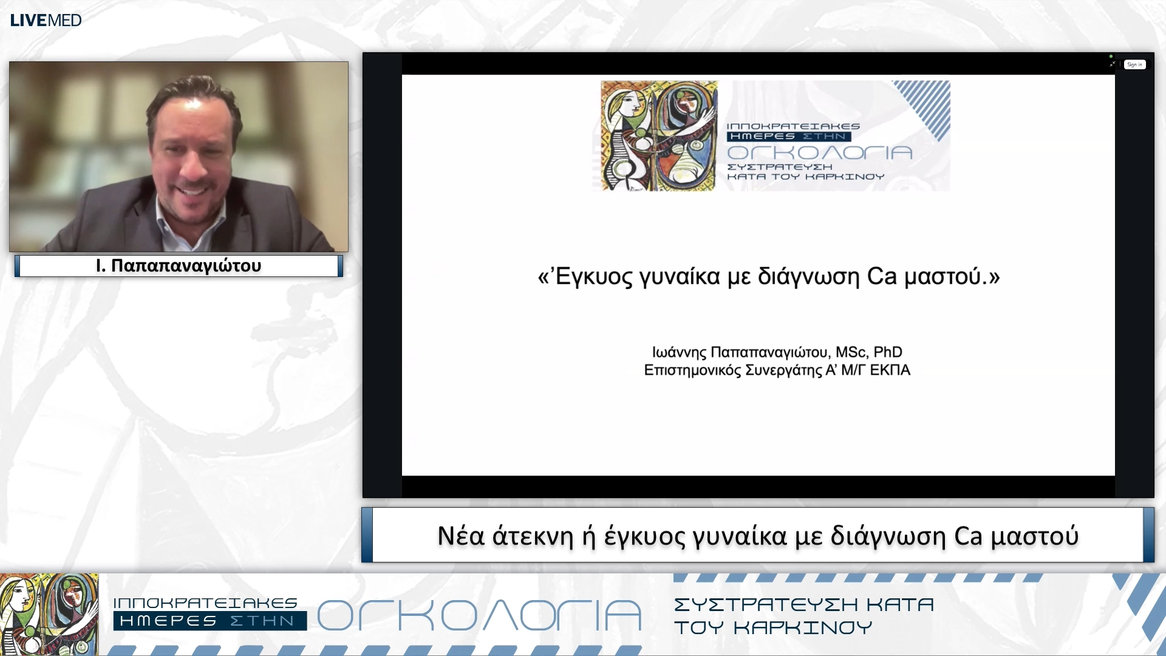Select the ΟΓΚΟΛΟΓΙΑ logo in the footer bar
1166x656 pixels.
pos(480,615)
